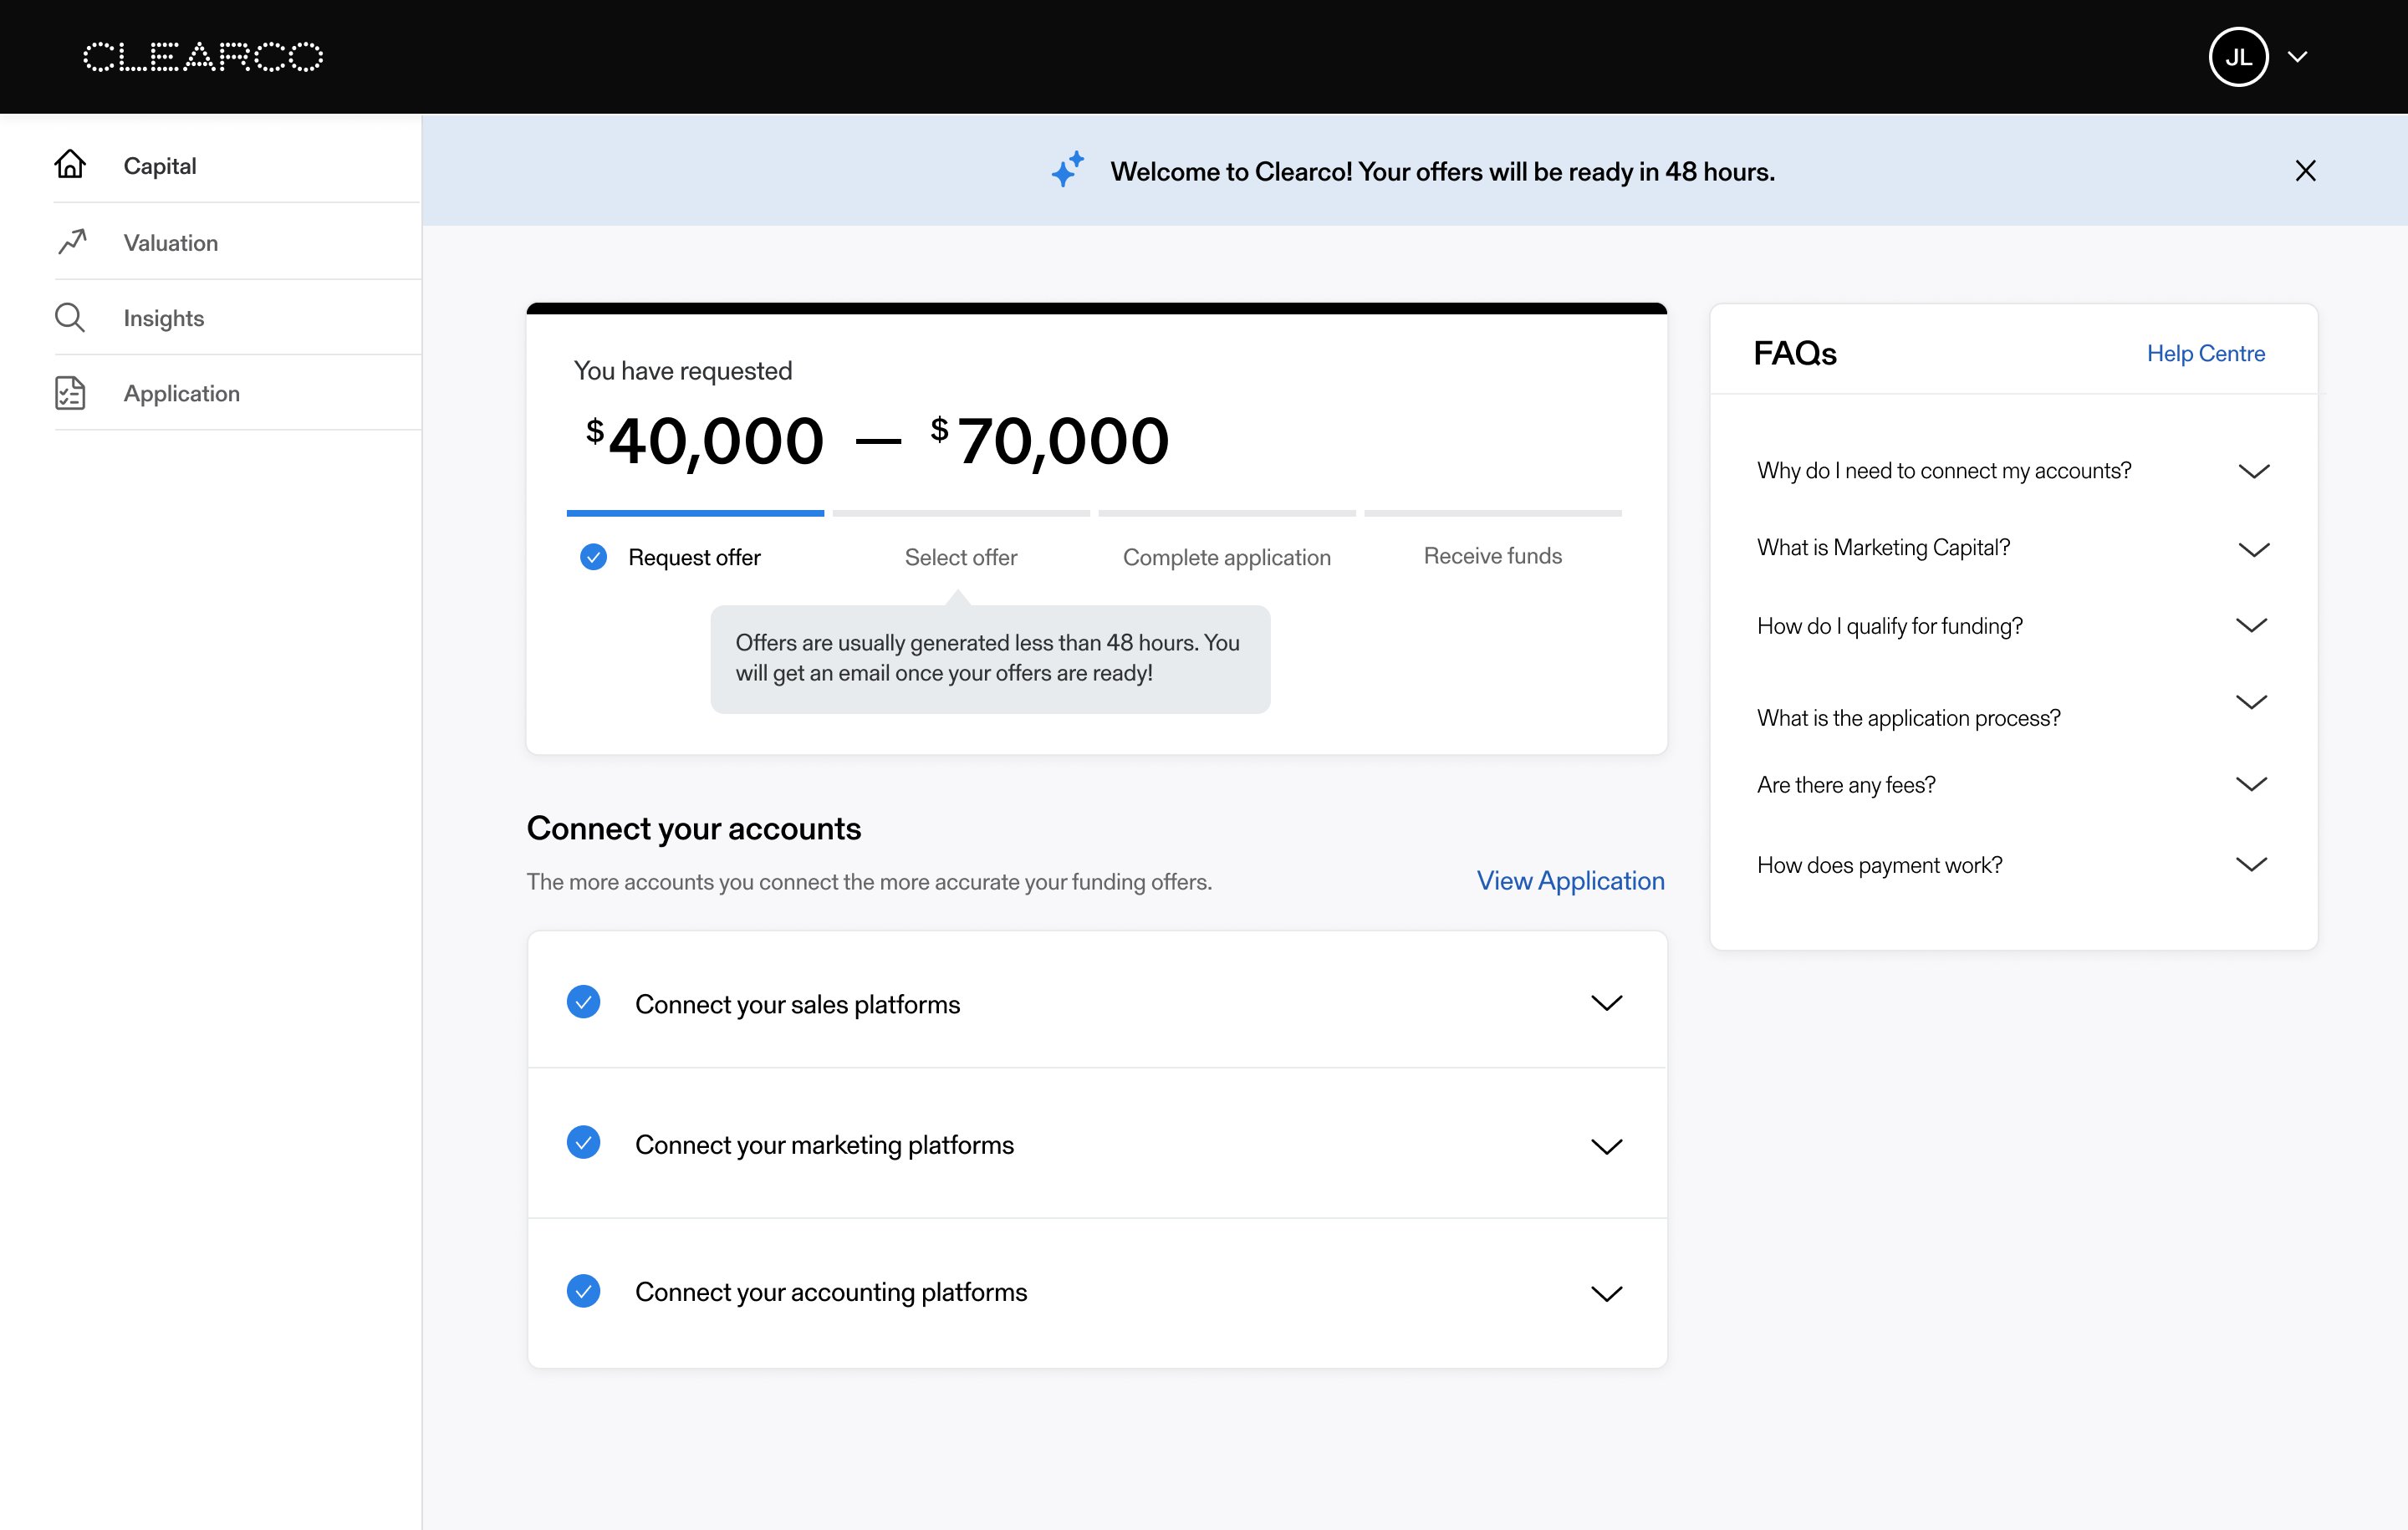Screen dimensions: 2408x1530
Task: Click the Valuation trend arrow icon
Action: pyautogui.click(x=72, y=241)
